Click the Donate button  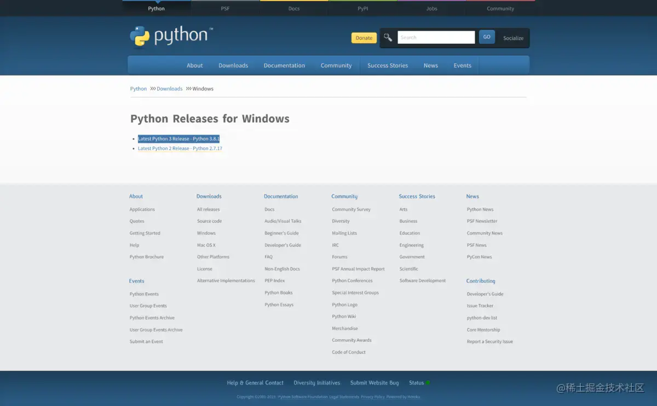364,38
